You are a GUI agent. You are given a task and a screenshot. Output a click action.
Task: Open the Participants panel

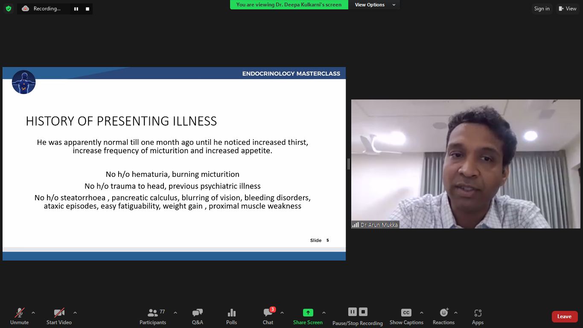click(153, 316)
